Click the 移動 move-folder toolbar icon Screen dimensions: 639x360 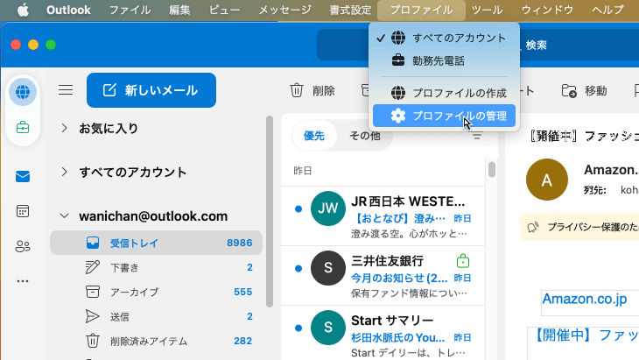point(569,90)
